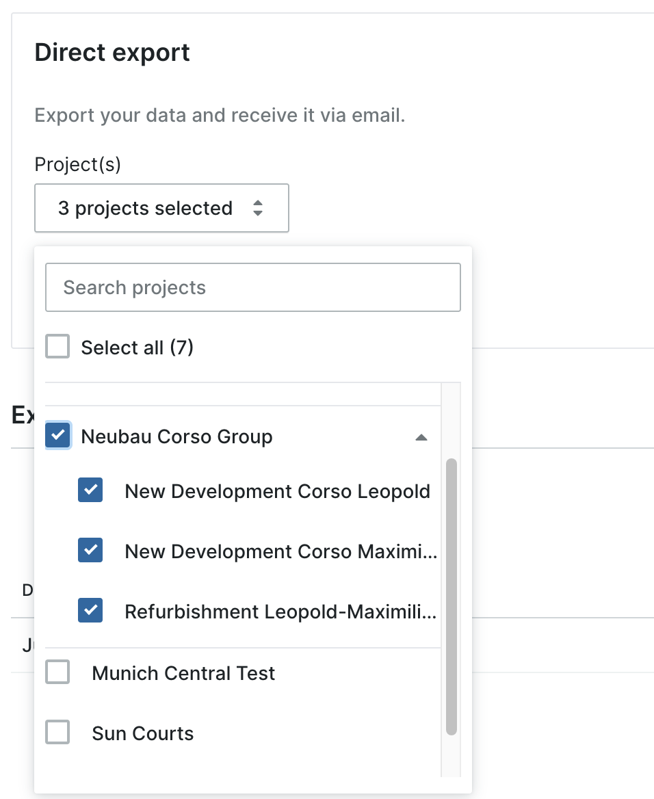Click the Munich Central Test project name
654x799 pixels.
[183, 673]
